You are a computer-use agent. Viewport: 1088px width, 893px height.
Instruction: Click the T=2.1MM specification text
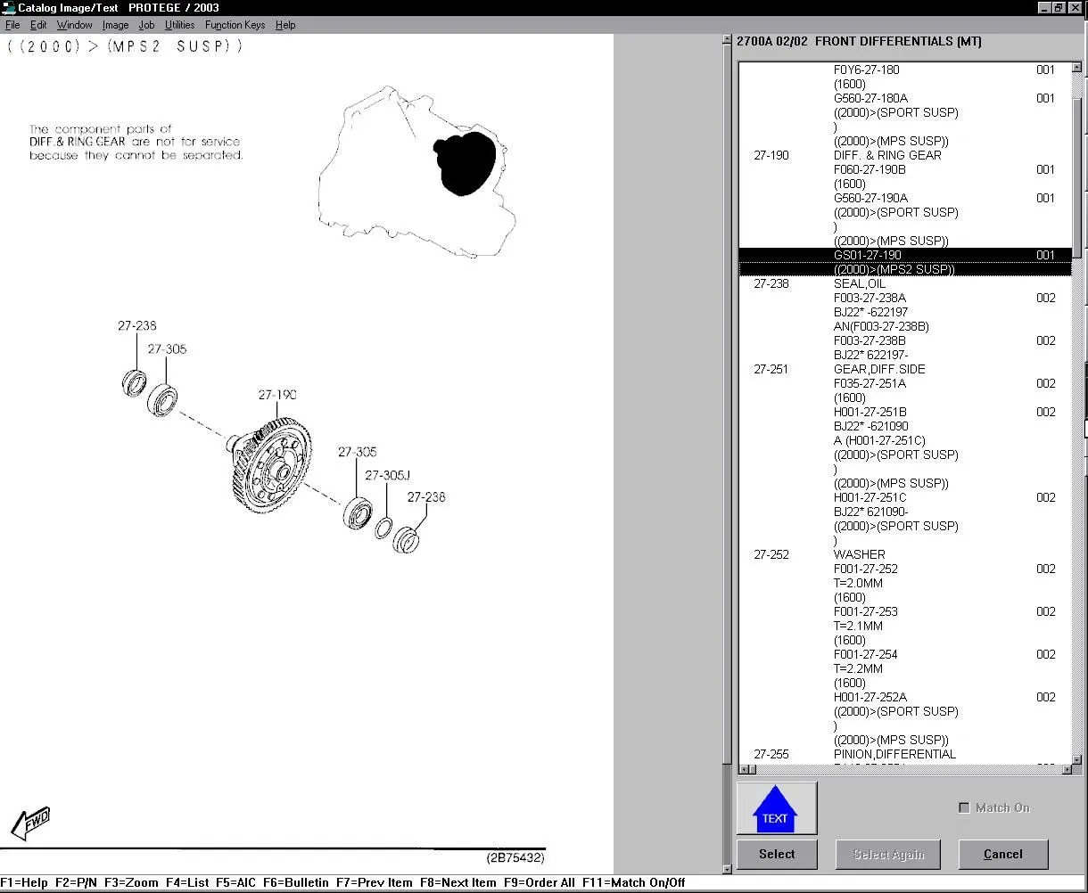pos(858,626)
